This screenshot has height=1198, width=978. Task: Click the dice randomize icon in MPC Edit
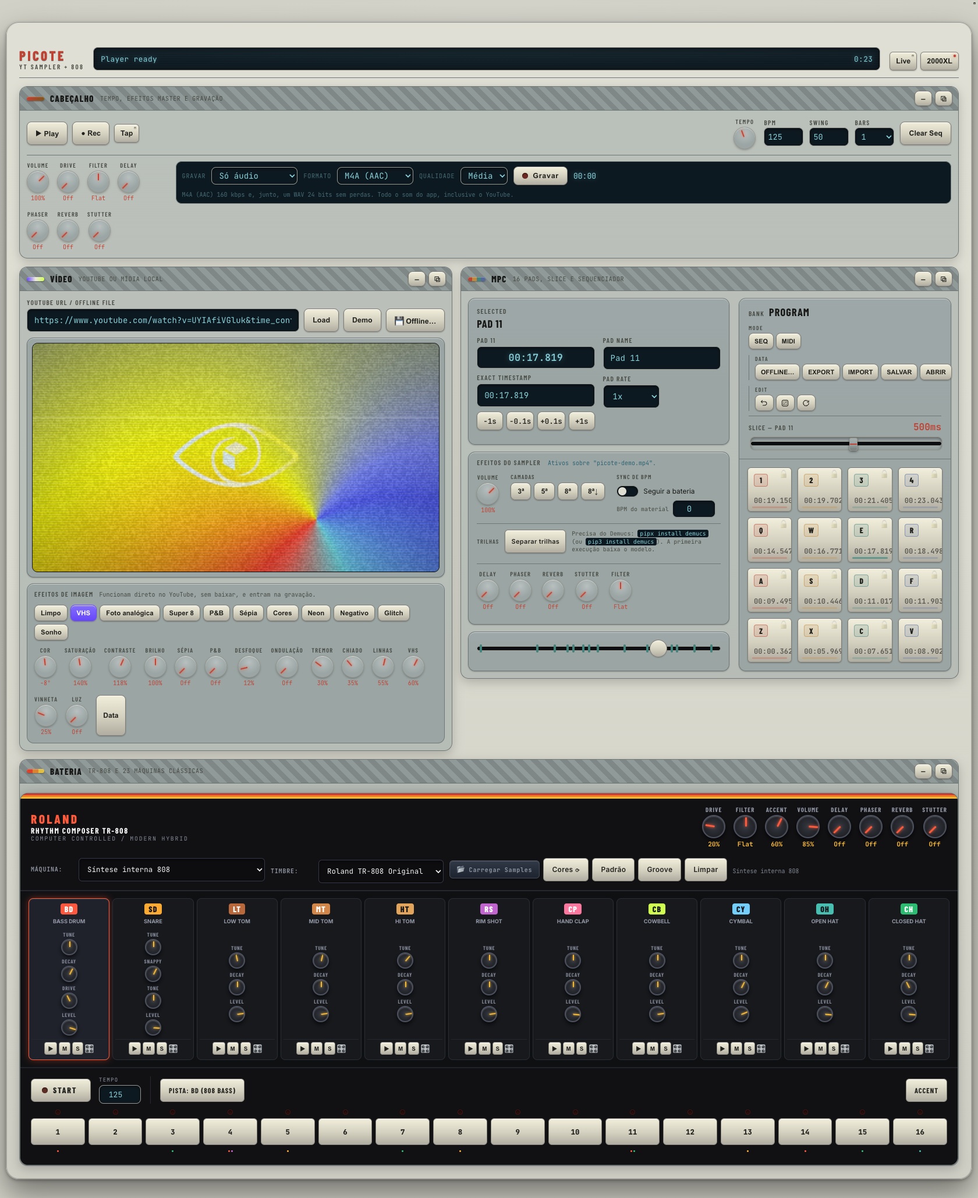tap(785, 403)
